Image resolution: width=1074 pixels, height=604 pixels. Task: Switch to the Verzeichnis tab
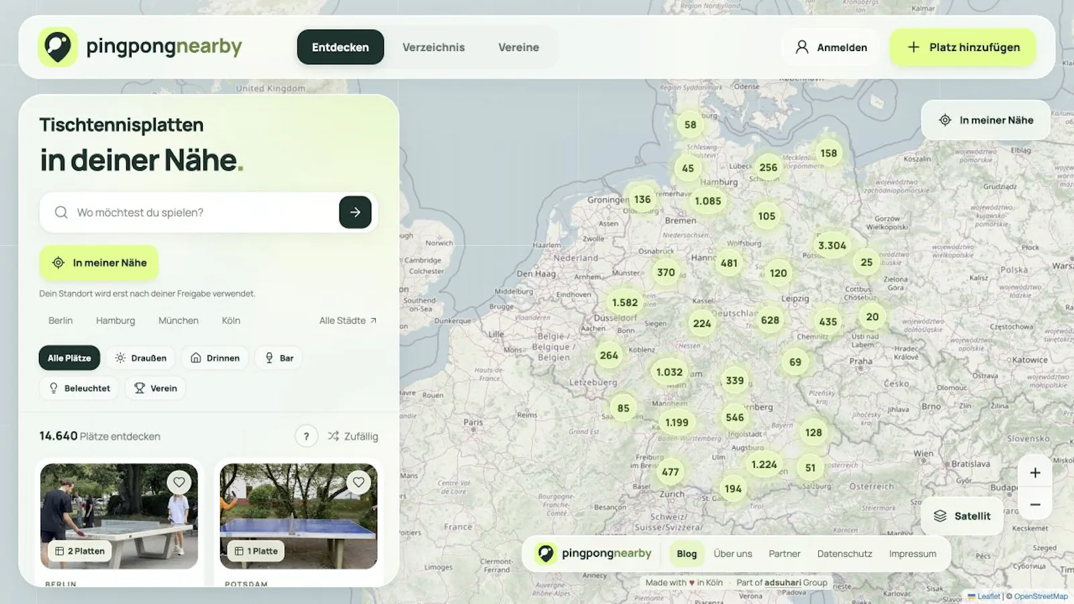tap(434, 47)
